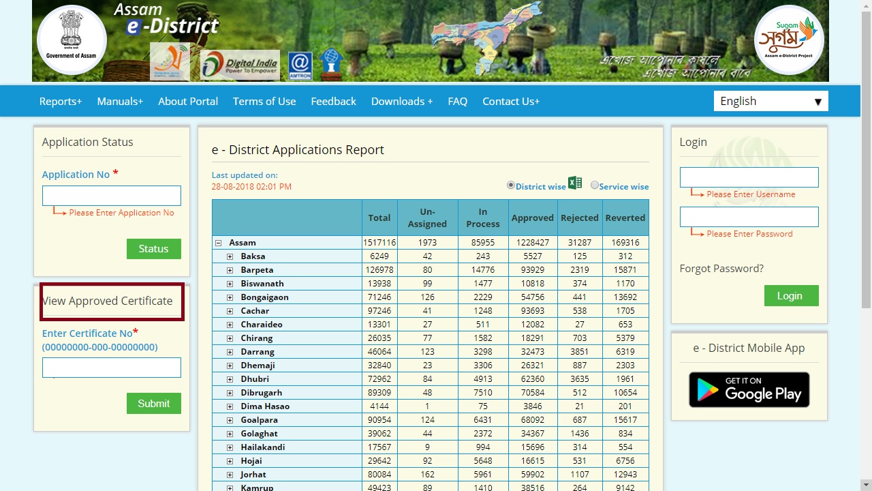Click the blue globe logo in header
The width and height of the screenshot is (872, 491).
(331, 63)
